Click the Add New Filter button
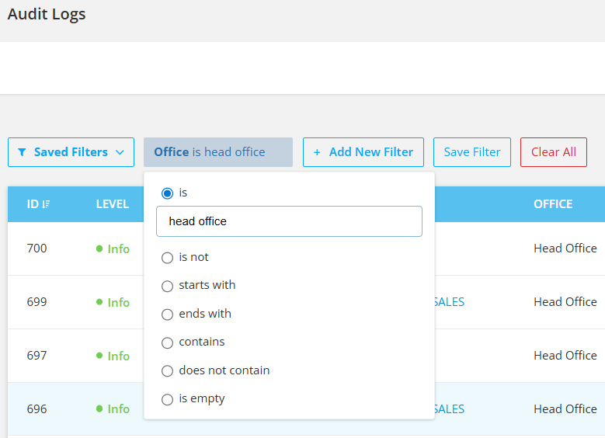 point(363,152)
